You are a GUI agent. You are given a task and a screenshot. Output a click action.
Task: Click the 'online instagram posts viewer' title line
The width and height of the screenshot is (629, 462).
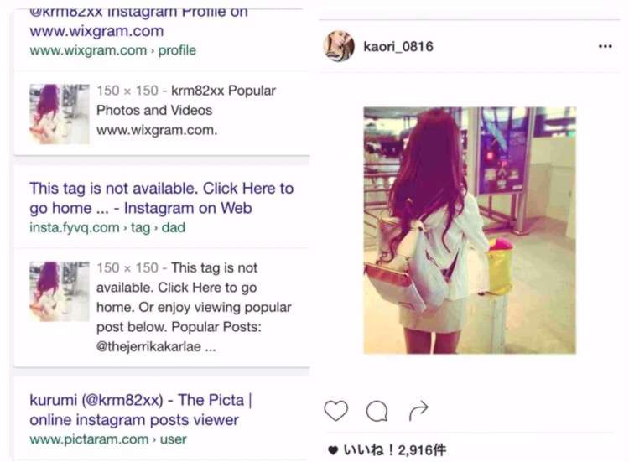tap(134, 420)
